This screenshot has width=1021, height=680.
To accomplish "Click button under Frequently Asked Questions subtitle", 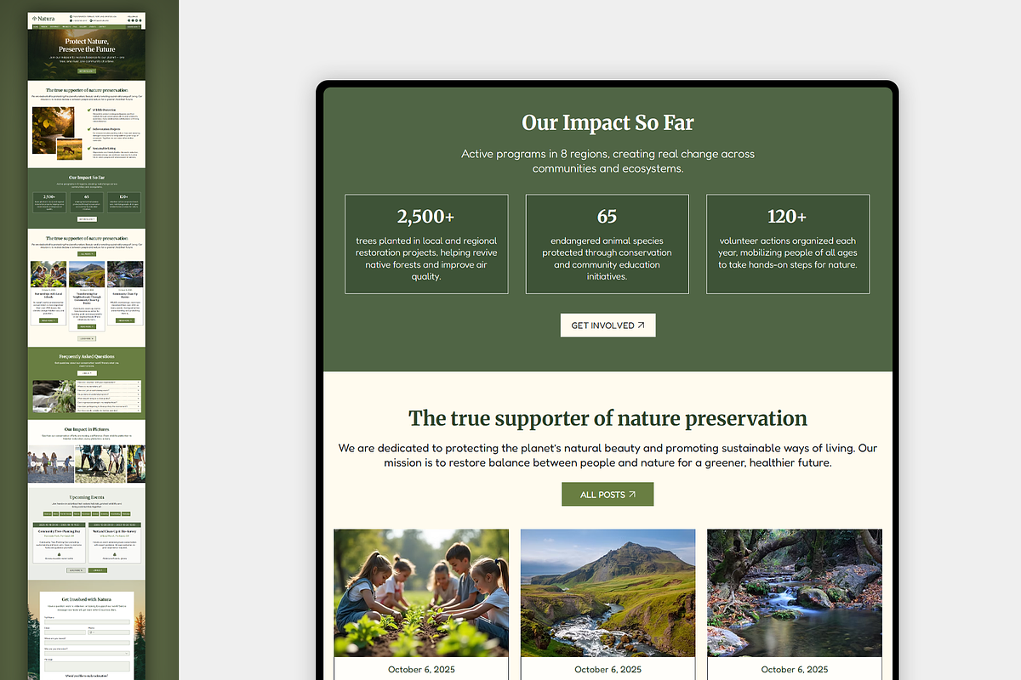I will point(87,373).
